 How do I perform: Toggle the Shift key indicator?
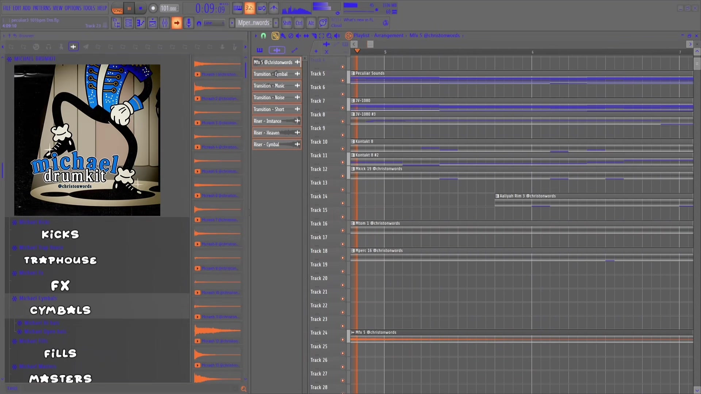(x=287, y=23)
